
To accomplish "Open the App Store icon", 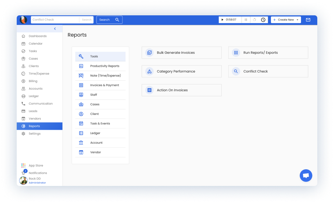I will click(23, 165).
